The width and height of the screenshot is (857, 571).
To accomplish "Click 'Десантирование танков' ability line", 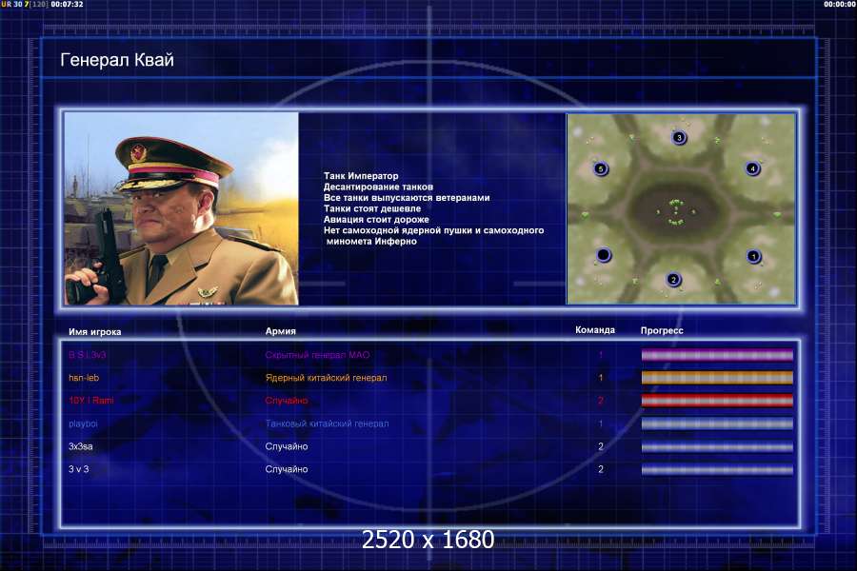I will pyautogui.click(x=378, y=187).
